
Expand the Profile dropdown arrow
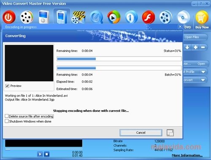[x=203, y=72]
